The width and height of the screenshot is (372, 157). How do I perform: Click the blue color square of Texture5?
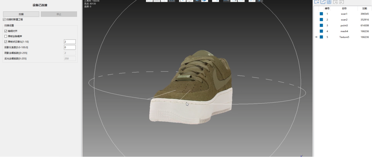[321, 37]
